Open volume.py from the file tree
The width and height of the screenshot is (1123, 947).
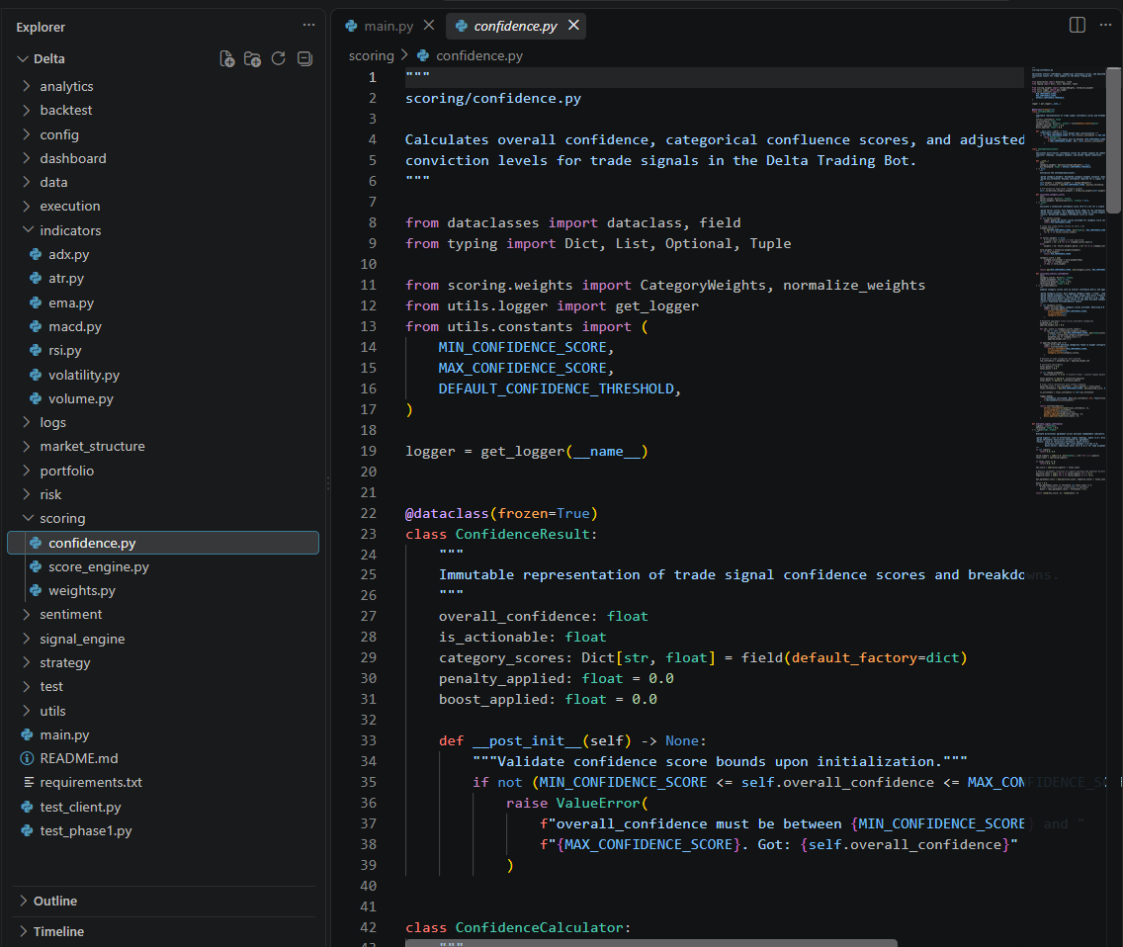click(81, 399)
